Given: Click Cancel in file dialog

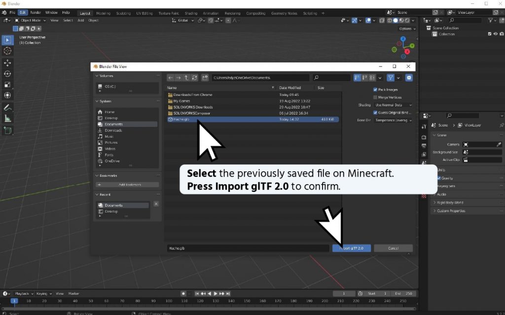Looking at the screenshot, I should point(393,248).
